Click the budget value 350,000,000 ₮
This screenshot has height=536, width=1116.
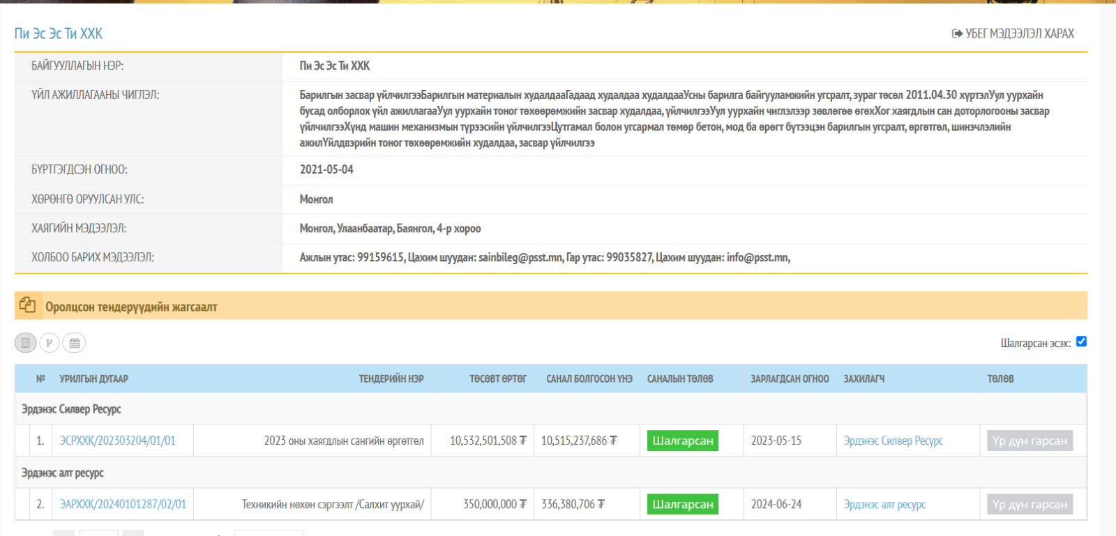495,504
